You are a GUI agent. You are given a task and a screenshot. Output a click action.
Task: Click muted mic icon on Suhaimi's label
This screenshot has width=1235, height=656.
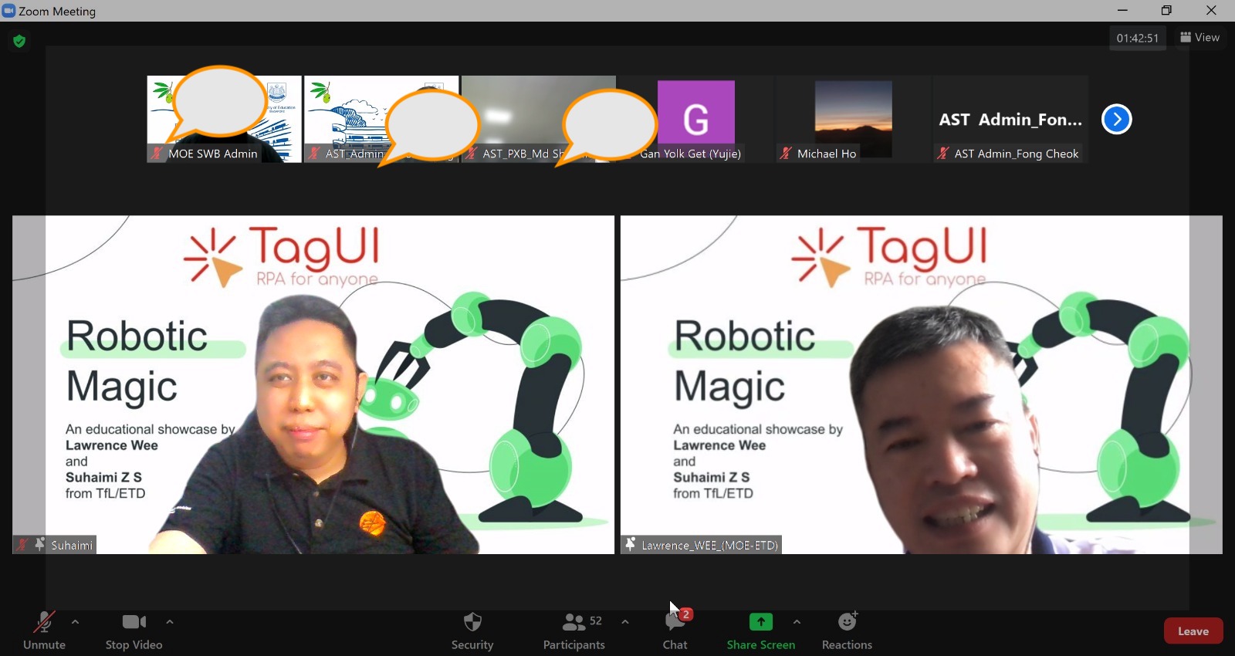click(x=22, y=544)
